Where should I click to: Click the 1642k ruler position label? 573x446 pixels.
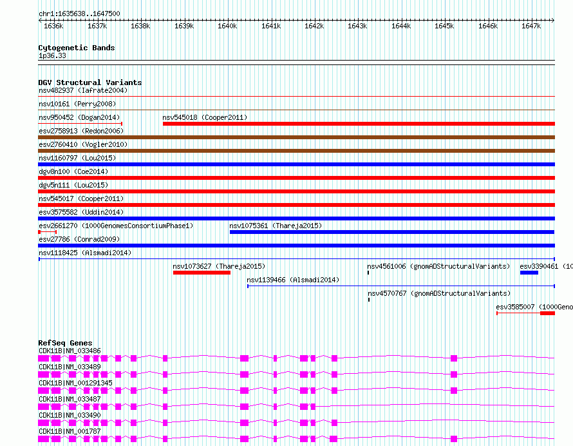(x=314, y=26)
